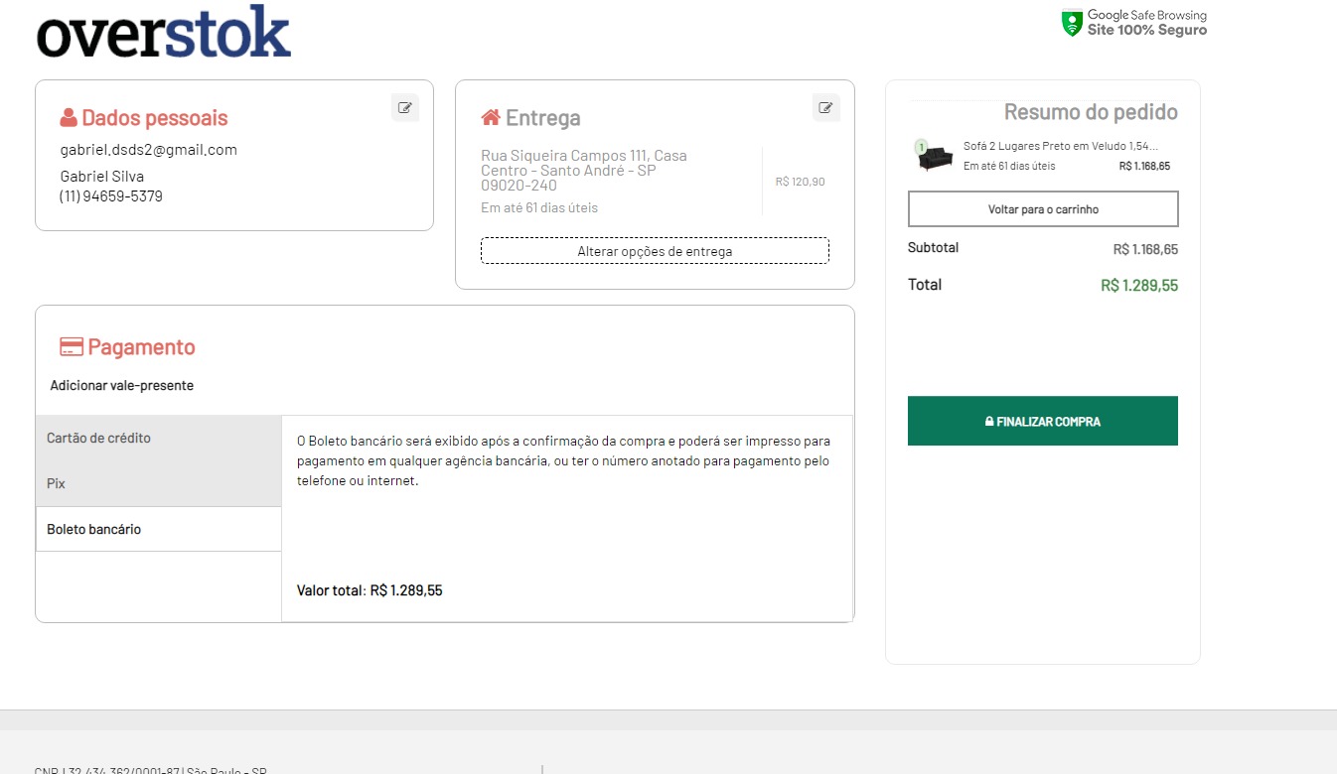Select the Cartão de crédito payment tab

point(159,439)
